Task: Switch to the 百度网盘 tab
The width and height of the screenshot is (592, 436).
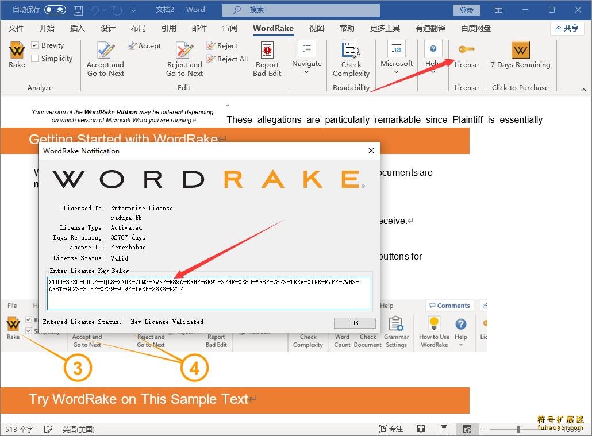Action: click(x=476, y=28)
